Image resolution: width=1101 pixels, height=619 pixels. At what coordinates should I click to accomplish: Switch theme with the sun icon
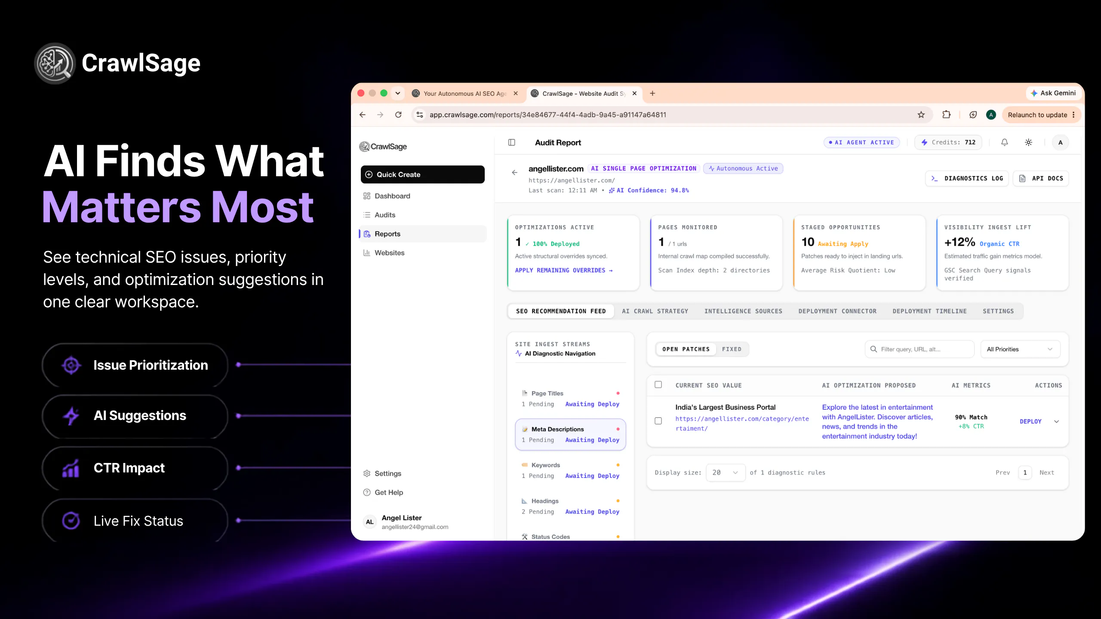coord(1028,142)
